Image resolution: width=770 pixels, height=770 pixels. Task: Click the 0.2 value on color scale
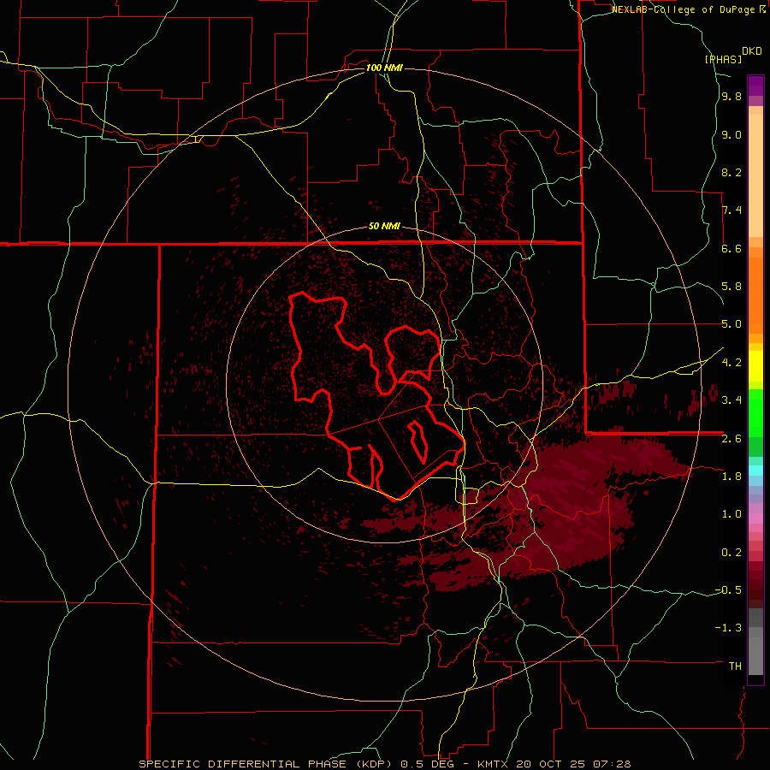pos(731,553)
